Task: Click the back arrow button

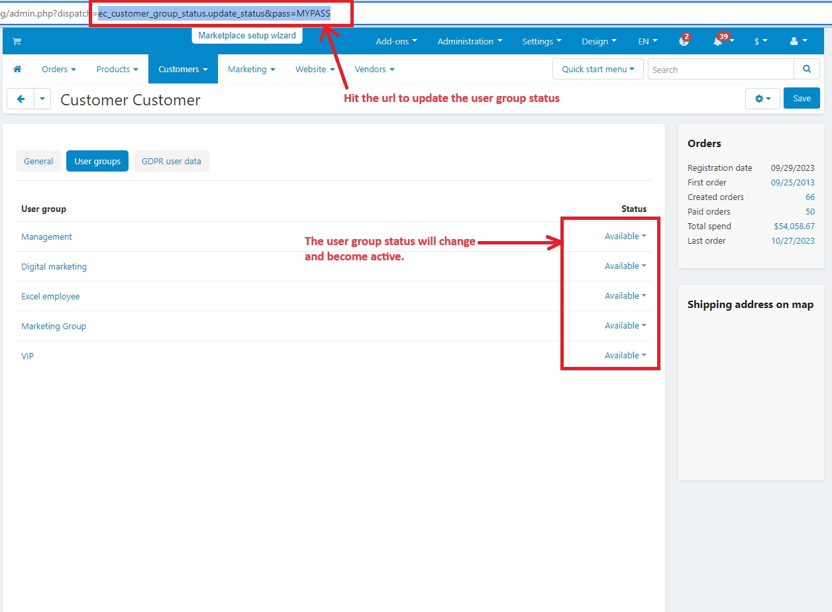Action: [21, 99]
